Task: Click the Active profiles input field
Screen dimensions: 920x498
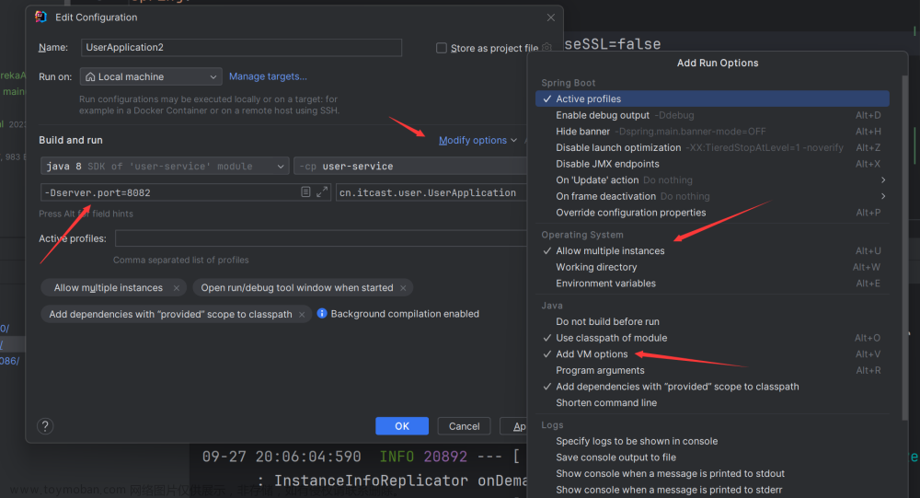Action: coord(321,238)
